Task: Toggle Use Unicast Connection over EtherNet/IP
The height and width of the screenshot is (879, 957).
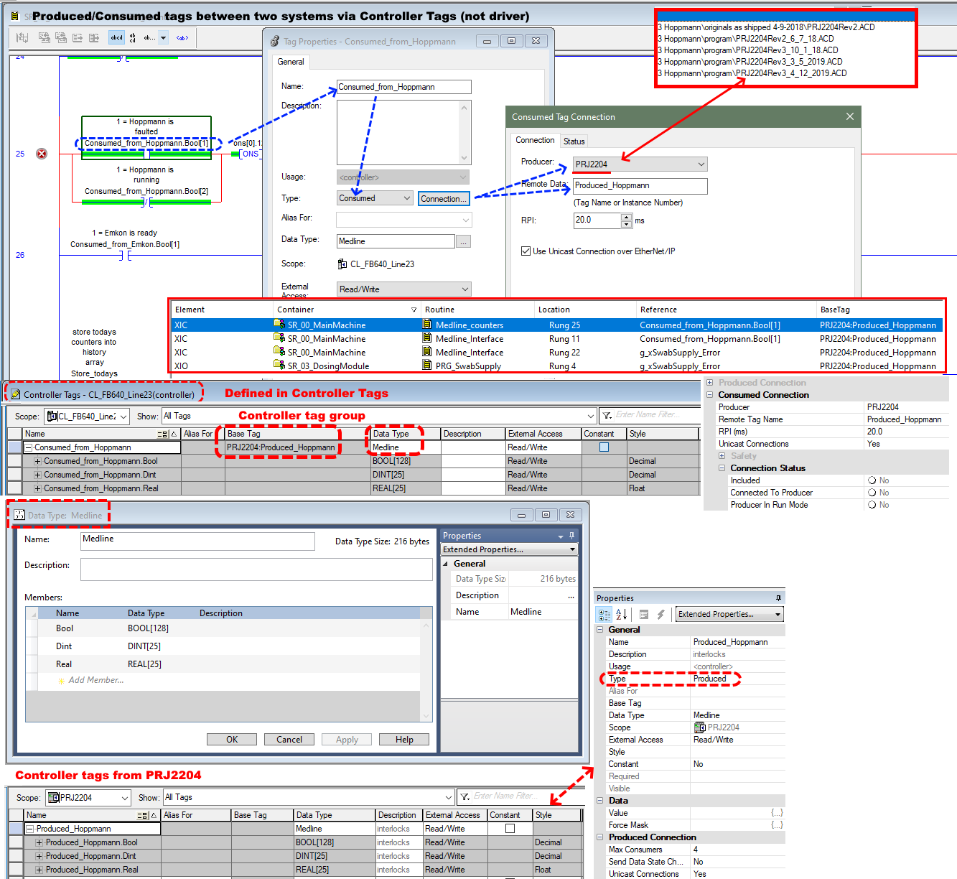Action: click(x=526, y=251)
